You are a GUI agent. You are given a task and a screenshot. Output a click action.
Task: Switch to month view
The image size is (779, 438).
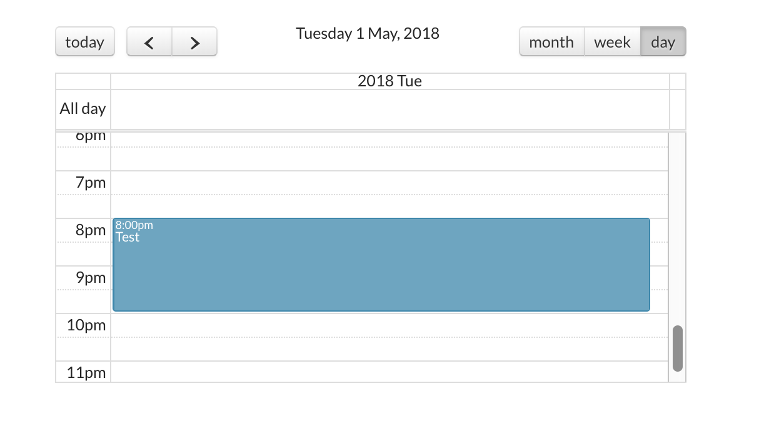(x=551, y=42)
